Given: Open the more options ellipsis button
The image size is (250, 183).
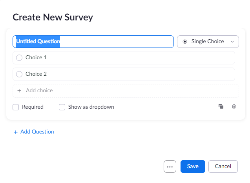Looking at the screenshot, I should click(x=170, y=167).
